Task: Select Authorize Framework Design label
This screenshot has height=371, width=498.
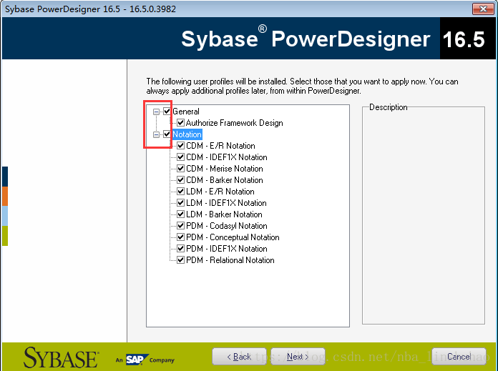Action: (x=235, y=123)
